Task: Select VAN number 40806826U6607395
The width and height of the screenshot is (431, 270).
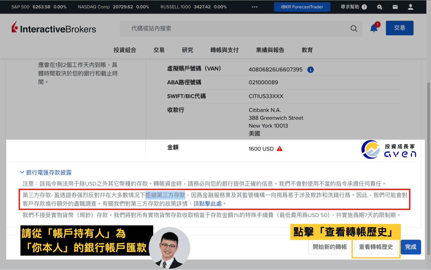Action: (275, 70)
